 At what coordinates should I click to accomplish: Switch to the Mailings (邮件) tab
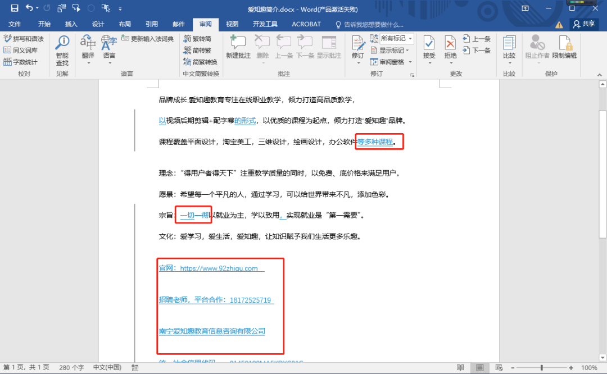(x=179, y=24)
